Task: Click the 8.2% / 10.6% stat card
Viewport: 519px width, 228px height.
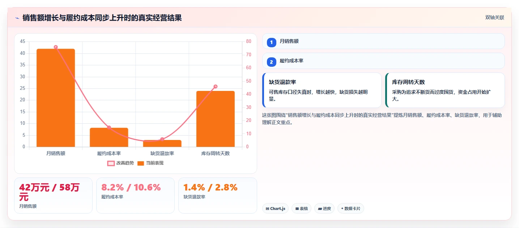Action: point(135,196)
